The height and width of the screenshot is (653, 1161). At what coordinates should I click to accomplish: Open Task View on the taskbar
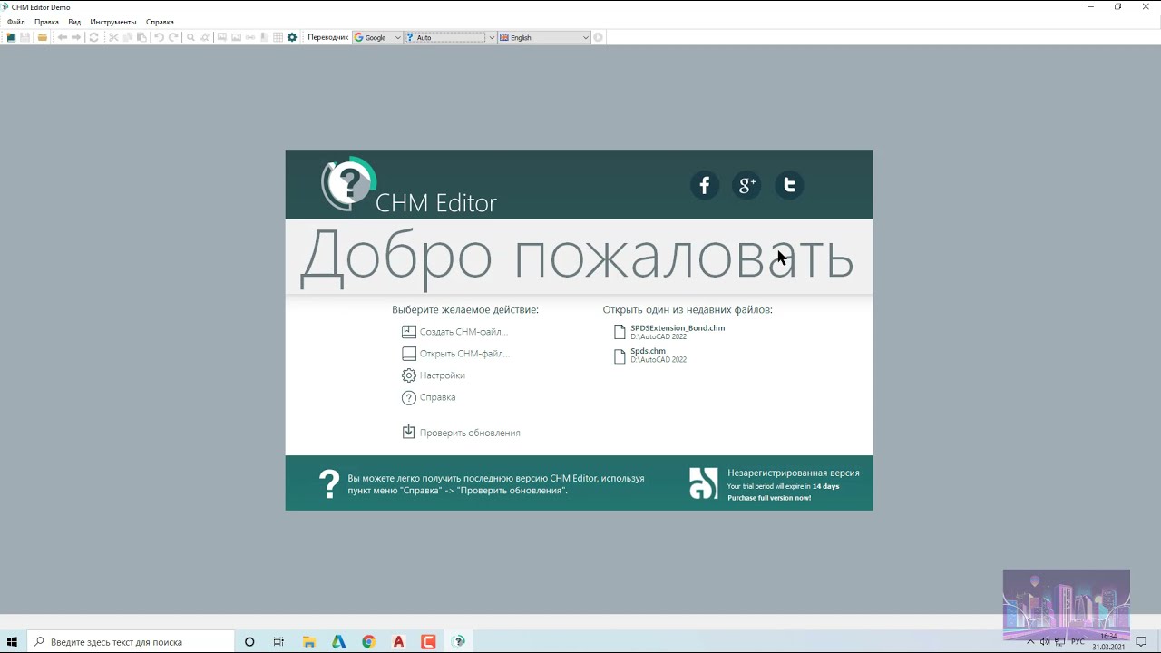tap(278, 641)
